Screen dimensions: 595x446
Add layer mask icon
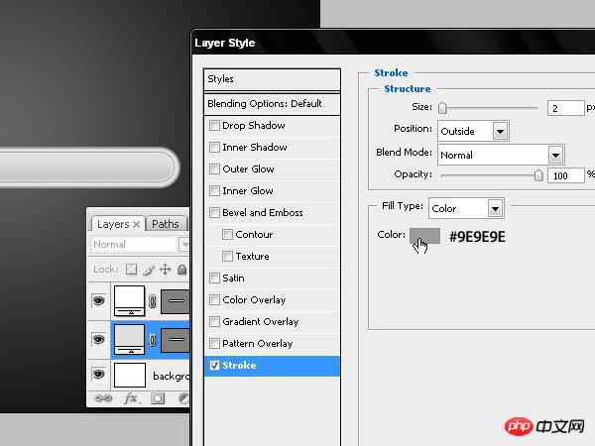click(158, 398)
